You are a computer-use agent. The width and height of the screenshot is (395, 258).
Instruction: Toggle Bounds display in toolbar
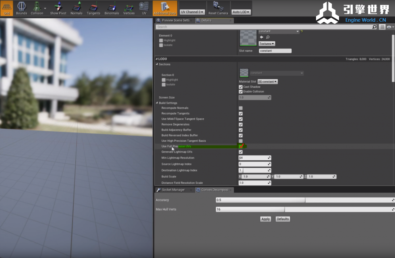click(21, 8)
